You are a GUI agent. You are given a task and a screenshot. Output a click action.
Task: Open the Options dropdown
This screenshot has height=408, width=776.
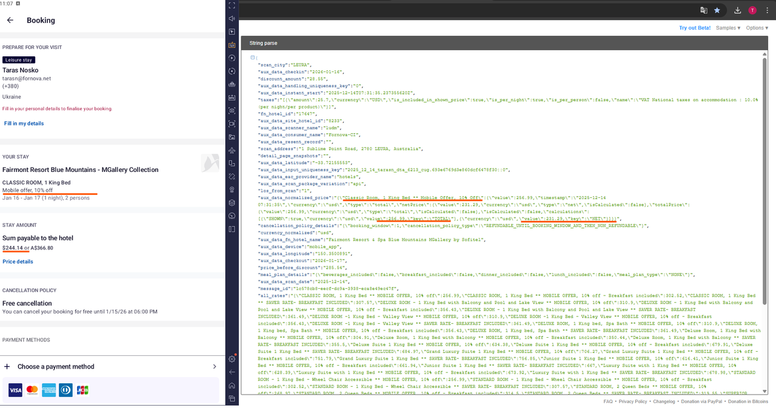[757, 28]
